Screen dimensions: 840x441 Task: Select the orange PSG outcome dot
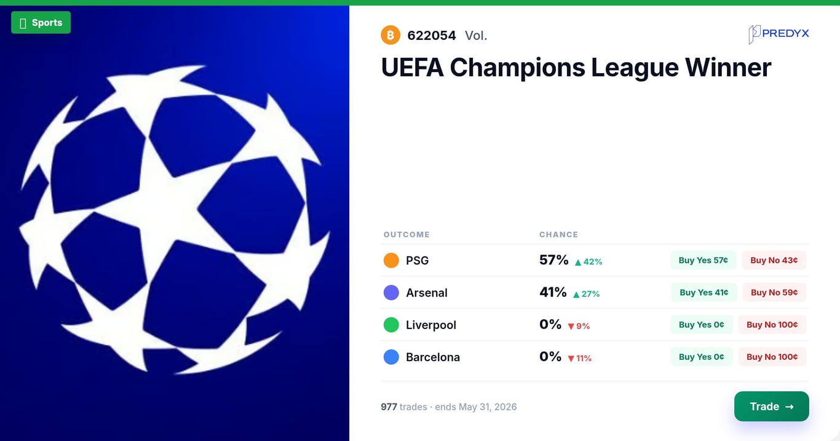[x=391, y=260]
